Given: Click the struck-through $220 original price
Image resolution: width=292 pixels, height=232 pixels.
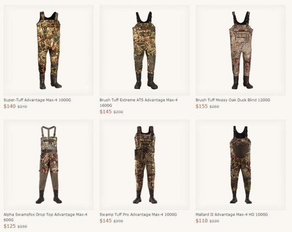Looking at the screenshot, I should coord(214,221).
